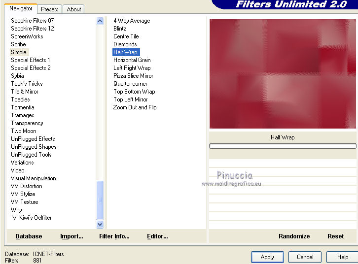Image resolution: width=358 pixels, height=264 pixels.
Task: Select VM Stylize category
Action: click(x=23, y=194)
